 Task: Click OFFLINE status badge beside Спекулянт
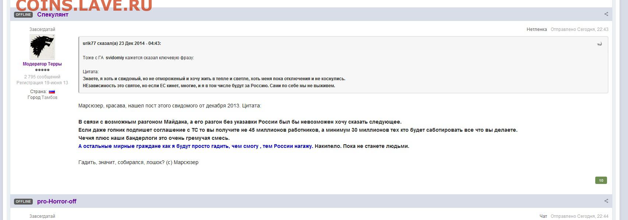tap(24, 15)
